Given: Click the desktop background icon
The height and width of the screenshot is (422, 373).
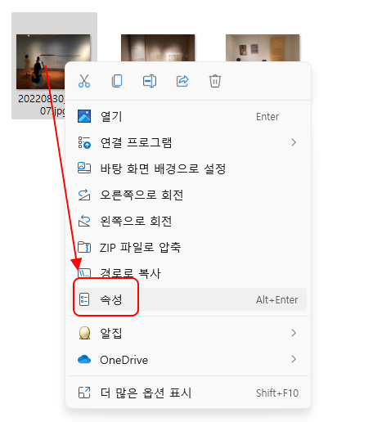Looking at the screenshot, I should (84, 168).
